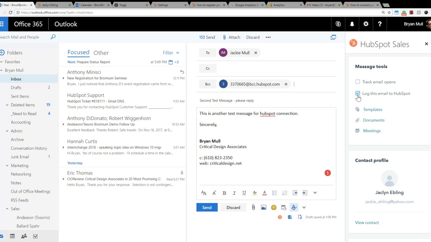Remove the bcc.hubspot.com recipient
Screen dimensions: 431x242
[x=286, y=84]
